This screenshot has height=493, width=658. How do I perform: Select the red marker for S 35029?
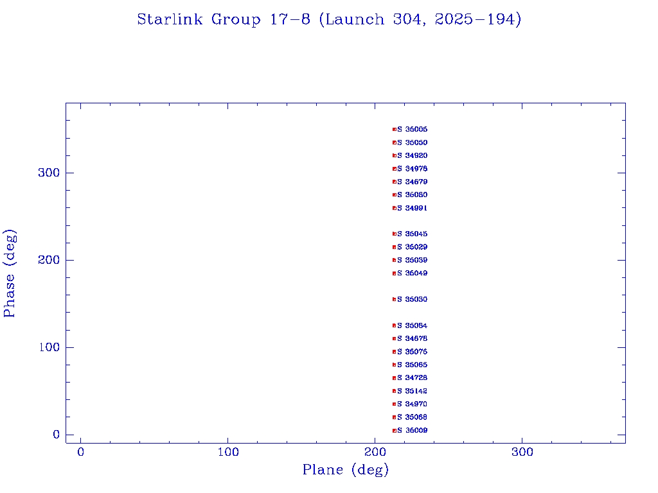[395, 247]
